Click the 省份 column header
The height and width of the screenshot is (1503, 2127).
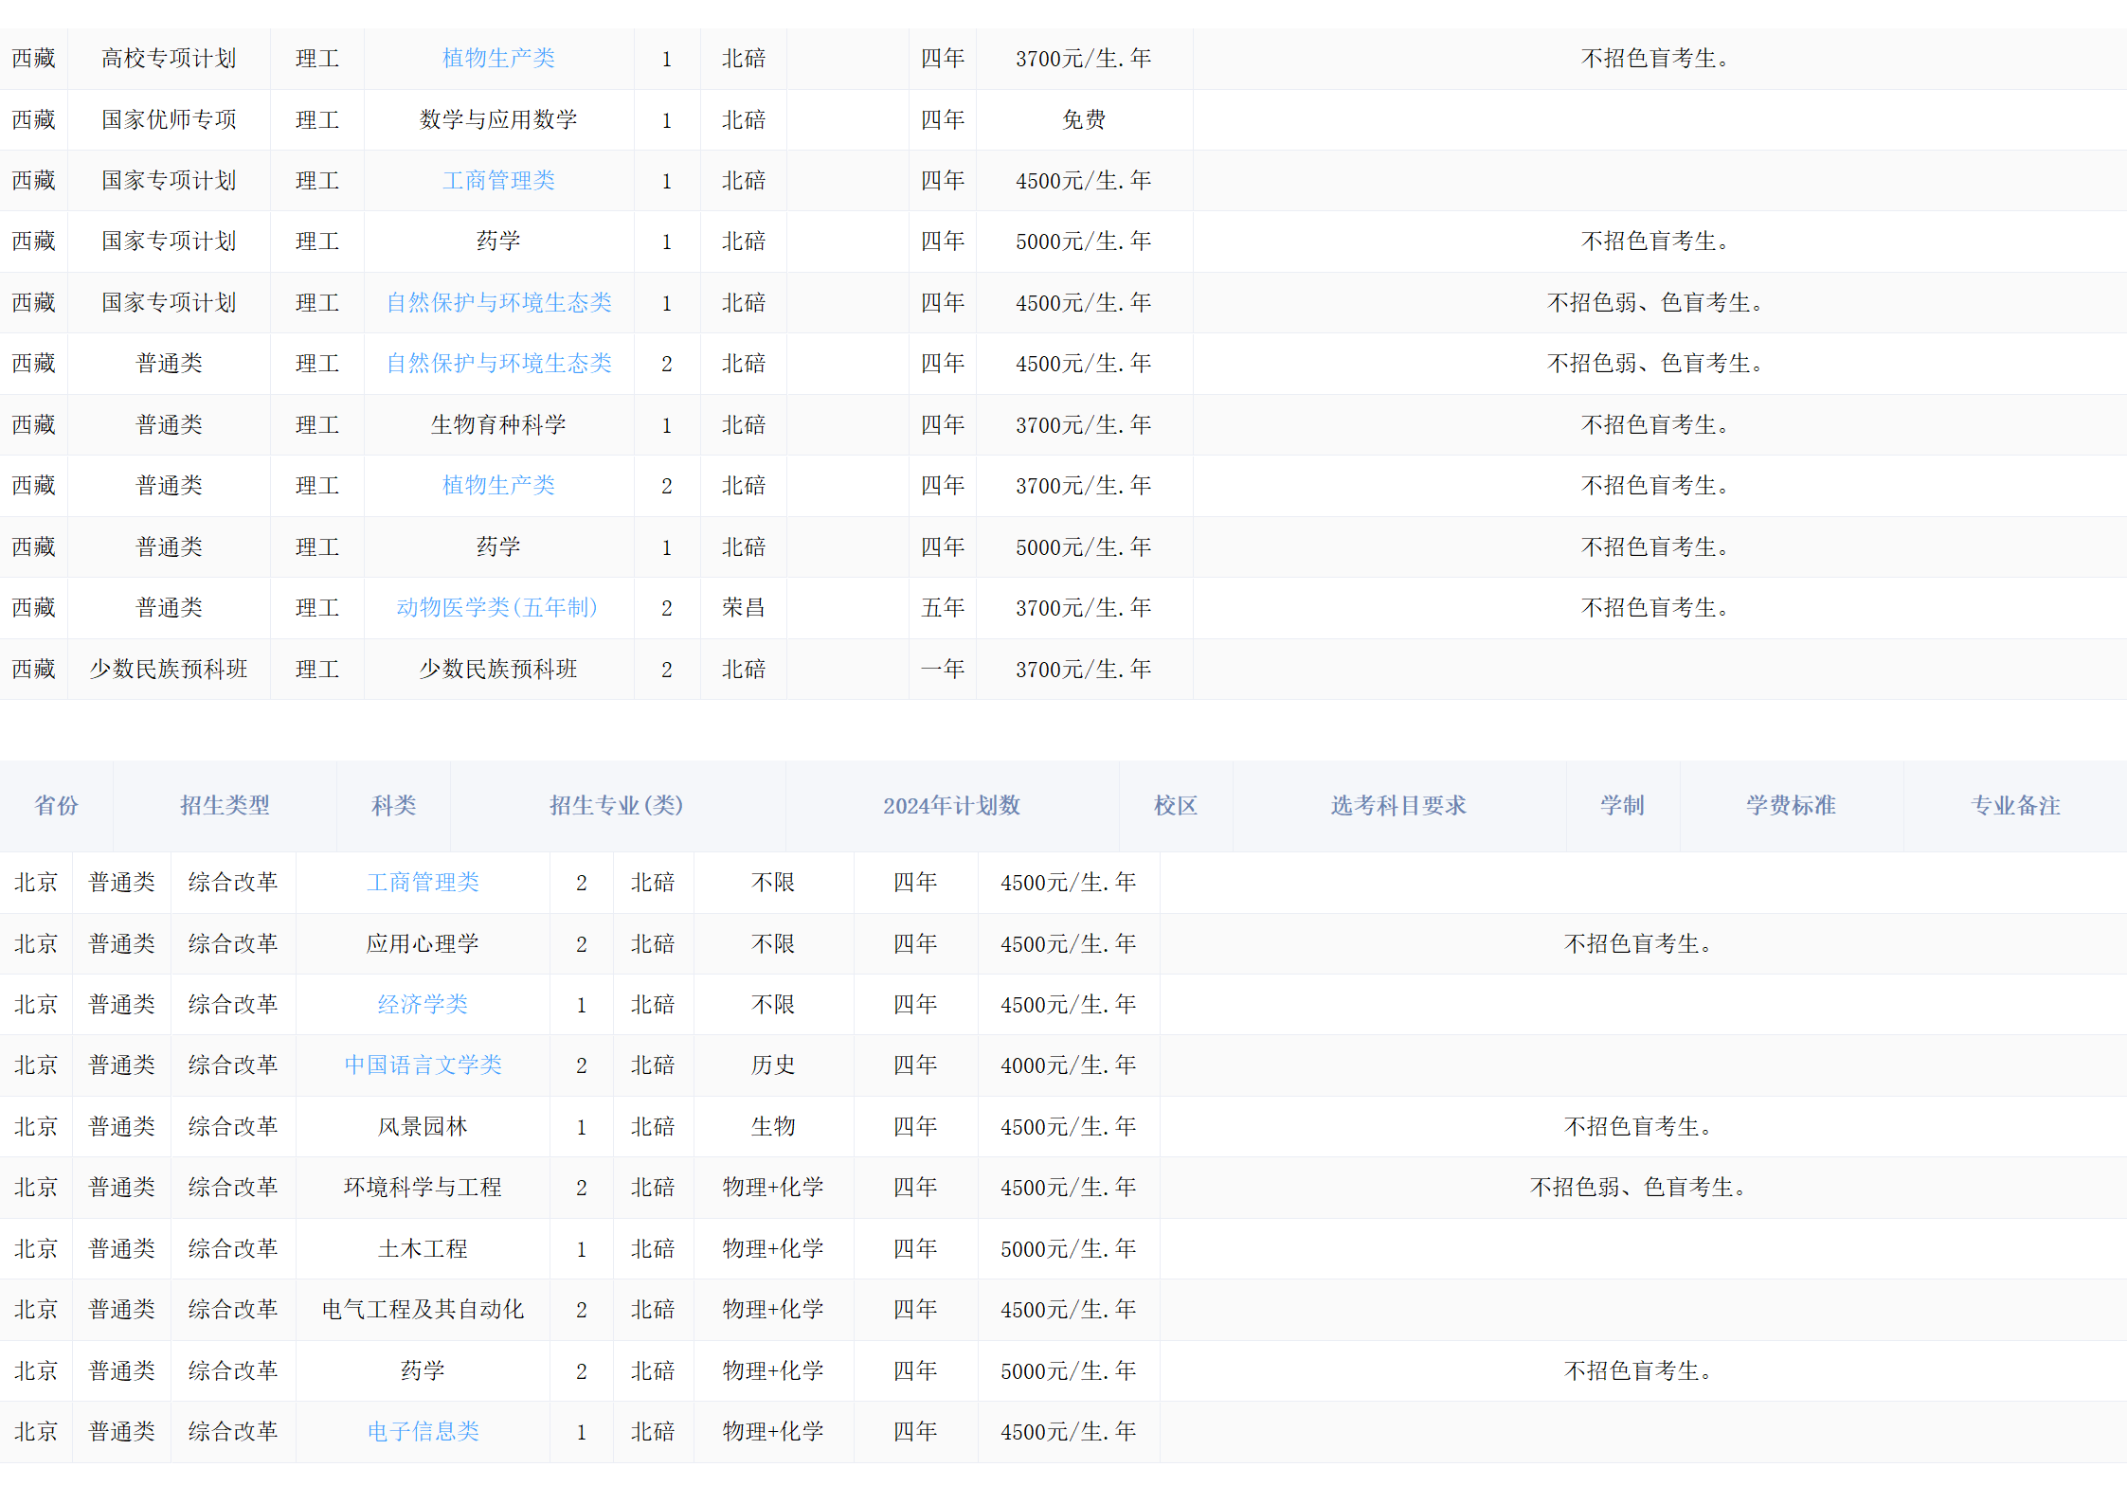point(56,805)
